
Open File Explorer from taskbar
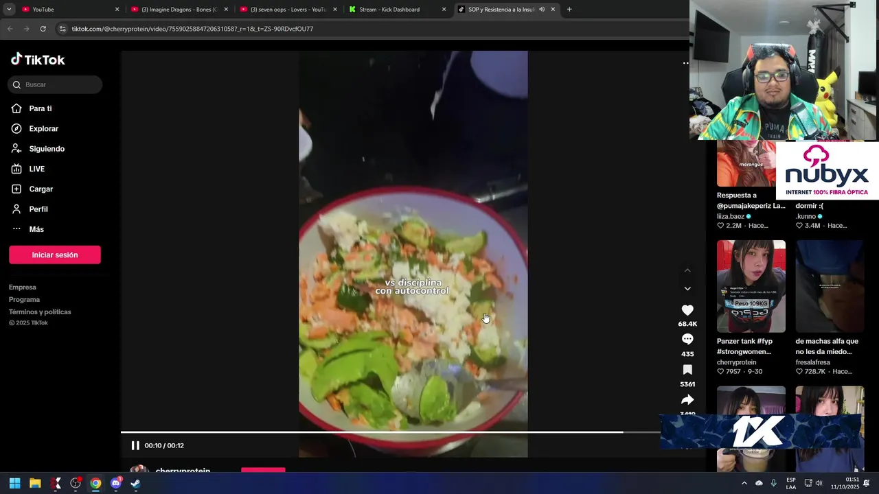(35, 483)
